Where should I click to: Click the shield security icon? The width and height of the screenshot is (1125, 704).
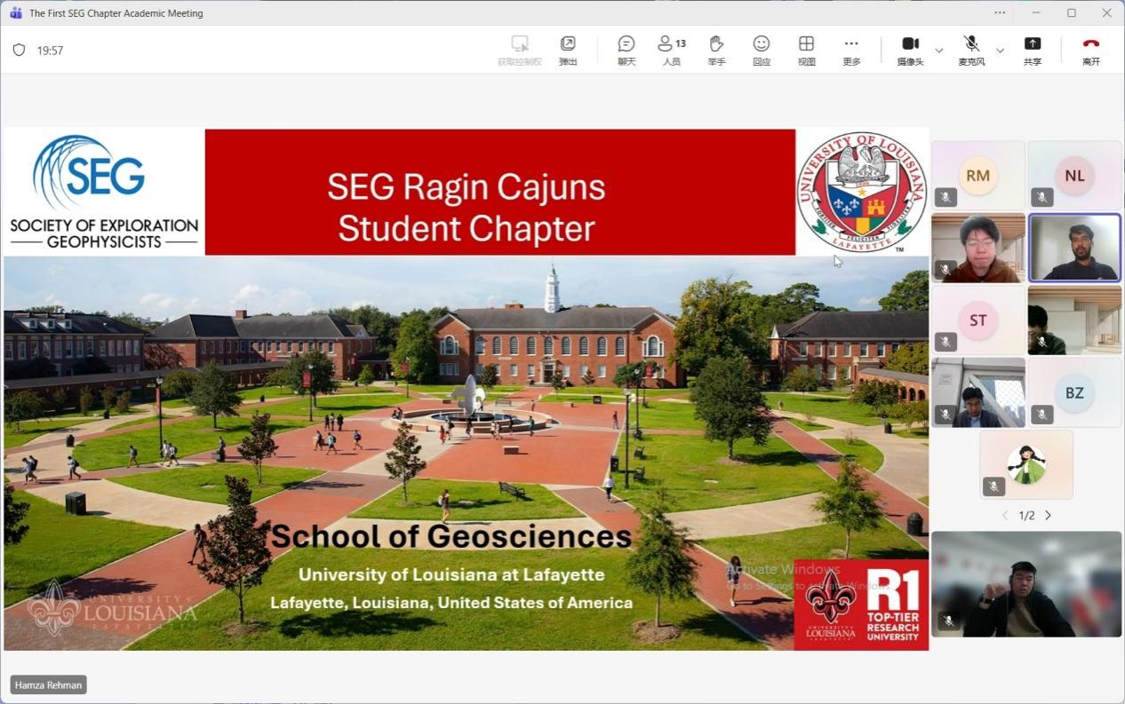click(x=19, y=51)
